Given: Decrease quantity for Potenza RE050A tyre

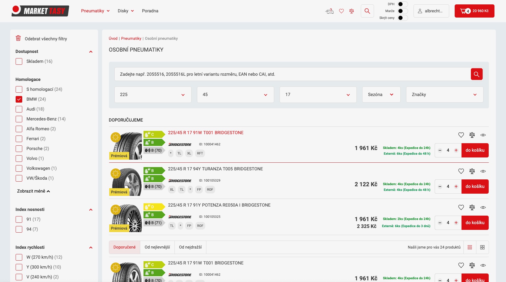Looking at the screenshot, I should pos(440,223).
